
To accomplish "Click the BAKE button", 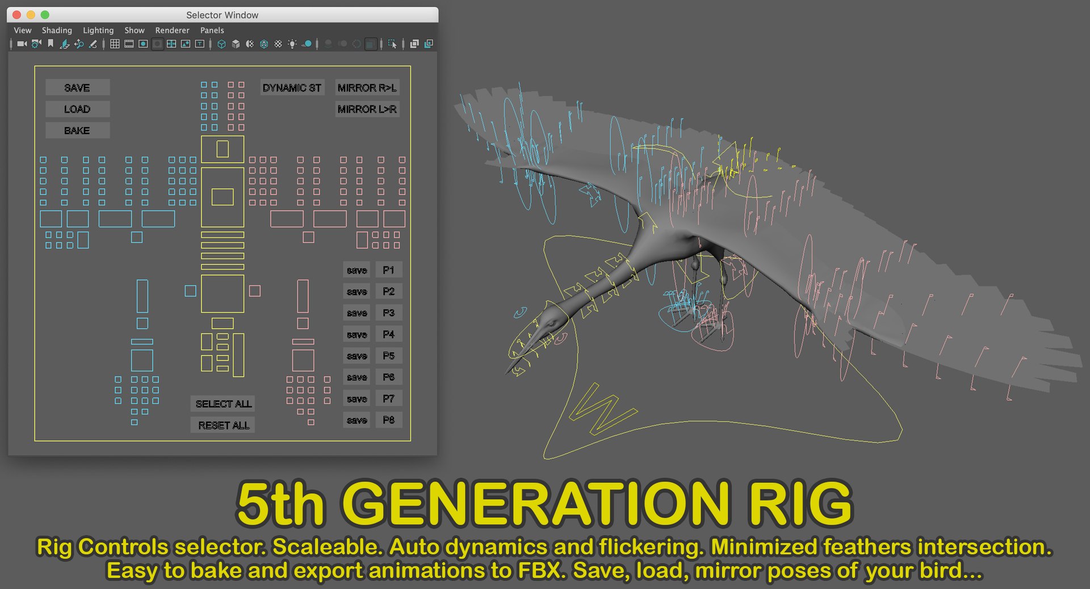I will pos(78,131).
